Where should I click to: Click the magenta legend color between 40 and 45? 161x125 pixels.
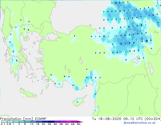pyautogui.click(x=69, y=122)
